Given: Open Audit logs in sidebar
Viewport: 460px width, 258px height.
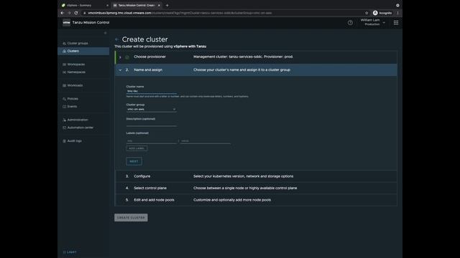Looking at the screenshot, I should coord(74,141).
